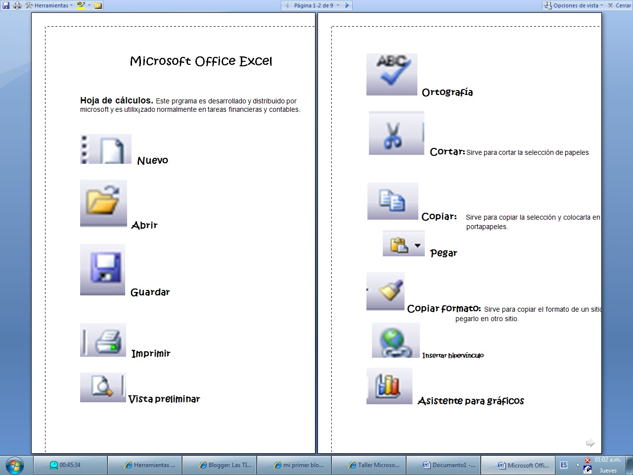Screen dimensions: 633x475
Task: Click the Microsoft Office Excel title text
Action: tap(201, 61)
